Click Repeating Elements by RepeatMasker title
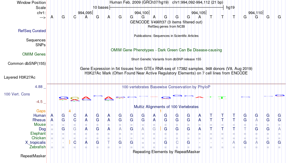The width and height of the screenshot is (286, 163). click(x=166, y=152)
